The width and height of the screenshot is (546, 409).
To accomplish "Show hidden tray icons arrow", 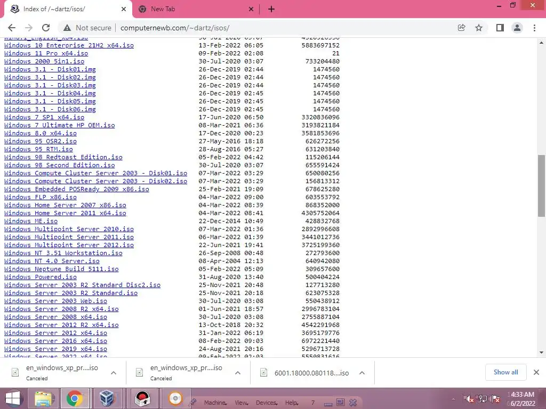I will click(x=453, y=399).
